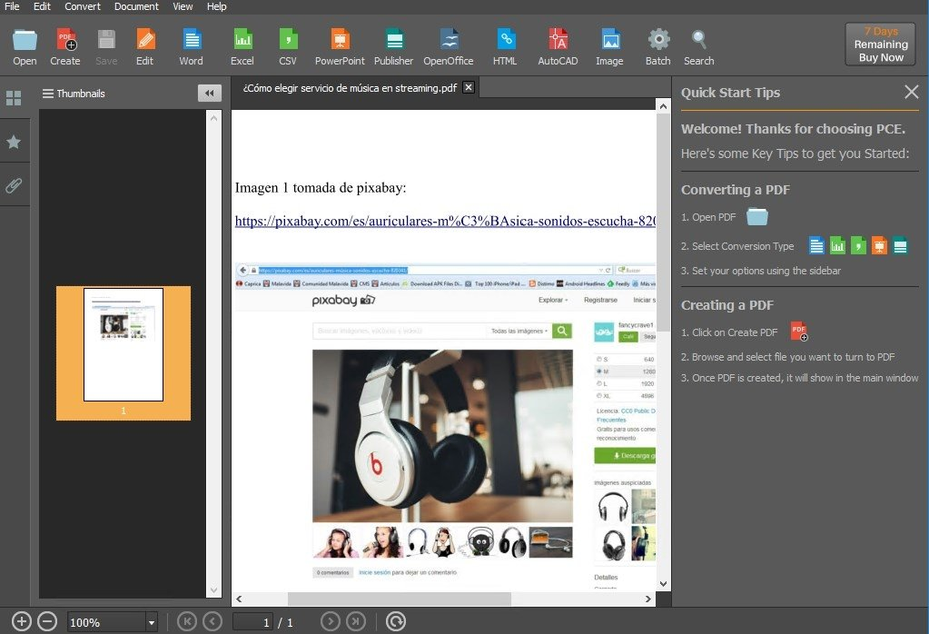Viewport: 929px width, 634px height.
Task: Click the Open PDF folder icon in tips
Action: pos(757,217)
